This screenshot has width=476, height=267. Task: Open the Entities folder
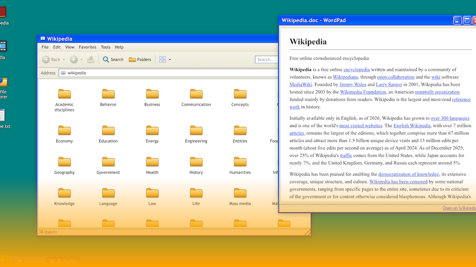pyautogui.click(x=240, y=134)
